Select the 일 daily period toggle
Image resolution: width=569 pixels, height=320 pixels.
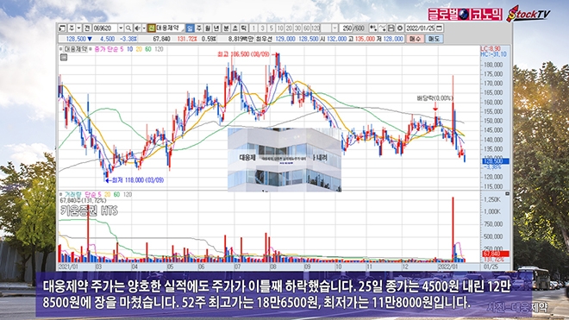click(x=190, y=28)
